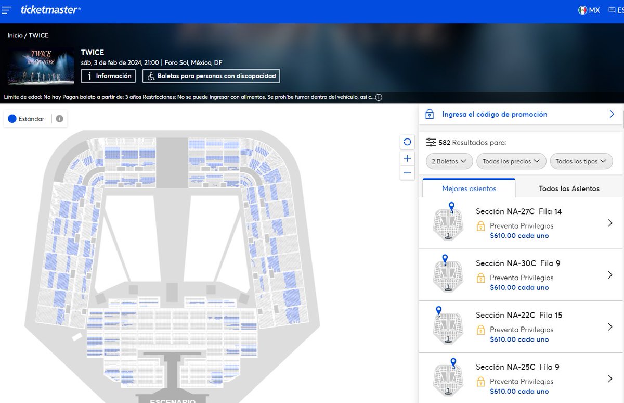Zoom in on the seat map

point(407,158)
